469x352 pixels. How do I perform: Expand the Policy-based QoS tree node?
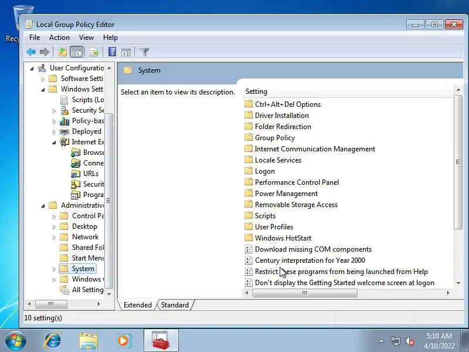tap(54, 121)
